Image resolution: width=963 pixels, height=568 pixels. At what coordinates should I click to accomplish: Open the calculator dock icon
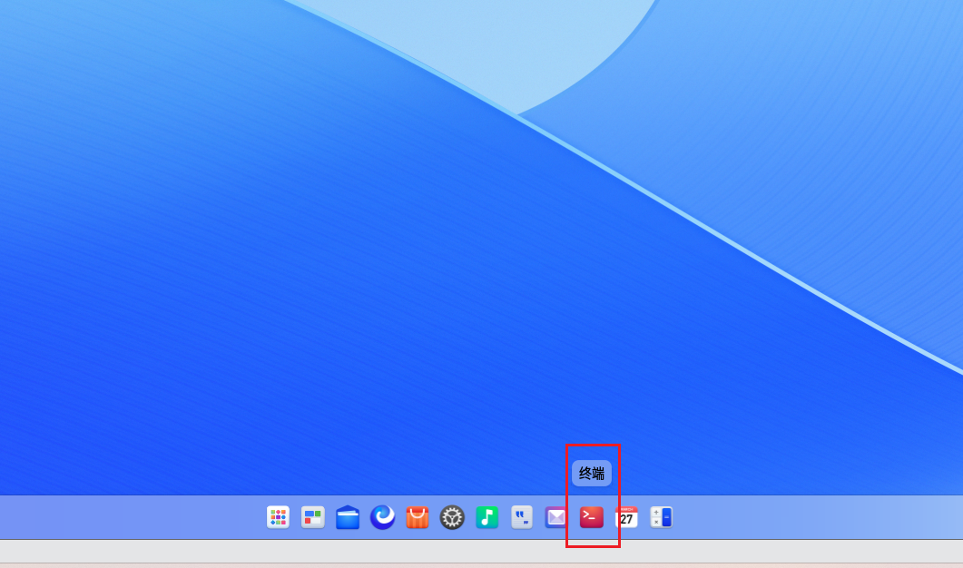tap(662, 517)
